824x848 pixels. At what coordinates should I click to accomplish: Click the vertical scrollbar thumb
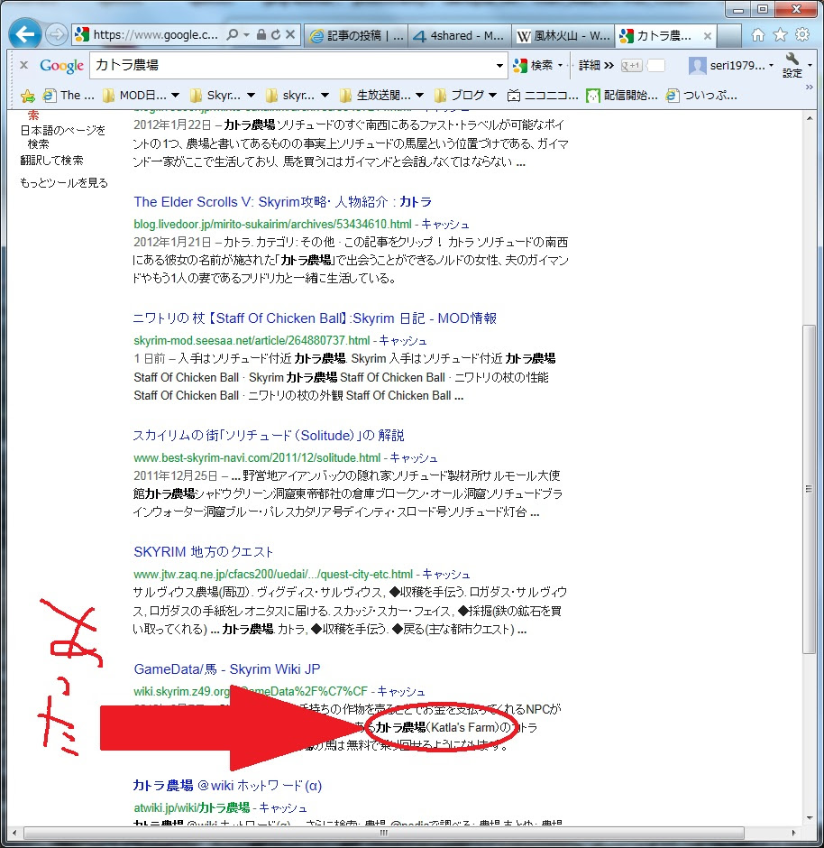(x=809, y=490)
